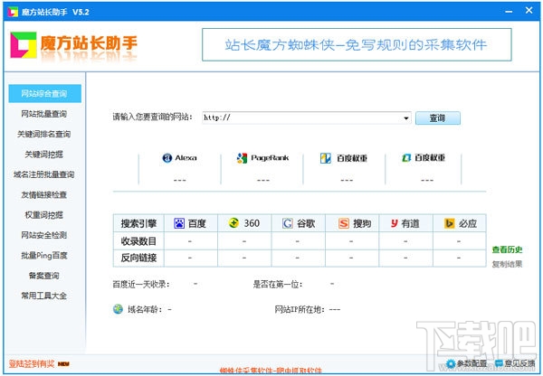Click the 查看历史 link

coord(507,249)
